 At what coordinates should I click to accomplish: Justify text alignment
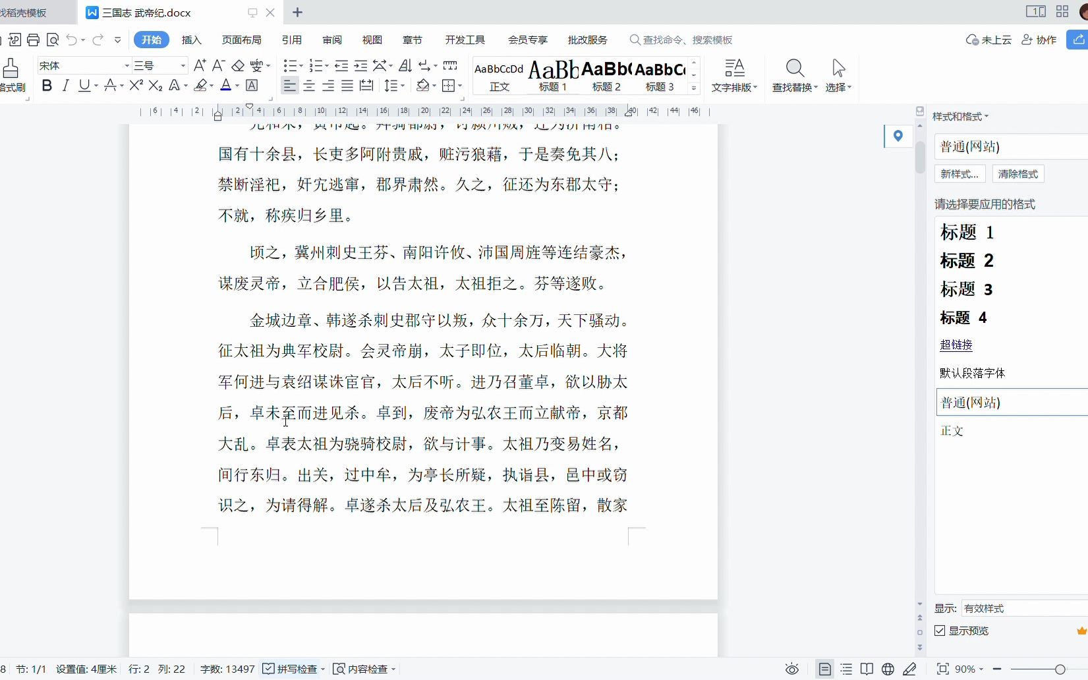[347, 86]
